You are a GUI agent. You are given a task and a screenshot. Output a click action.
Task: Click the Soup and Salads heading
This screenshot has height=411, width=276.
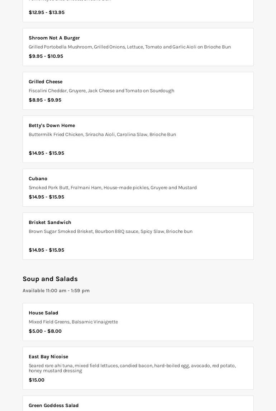click(x=50, y=279)
